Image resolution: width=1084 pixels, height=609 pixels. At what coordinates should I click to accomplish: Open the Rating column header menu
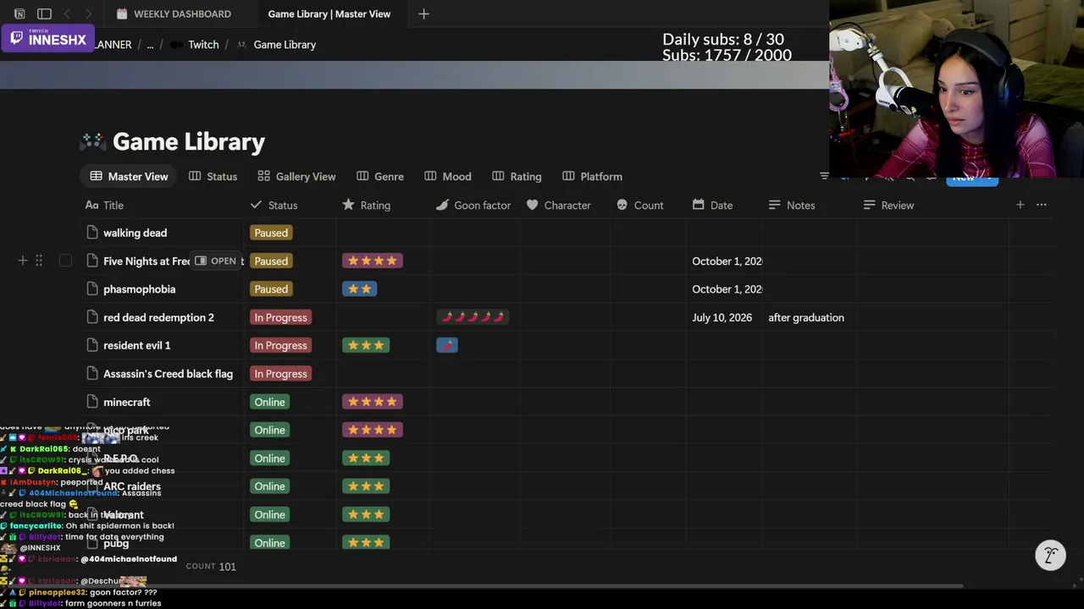click(366, 206)
